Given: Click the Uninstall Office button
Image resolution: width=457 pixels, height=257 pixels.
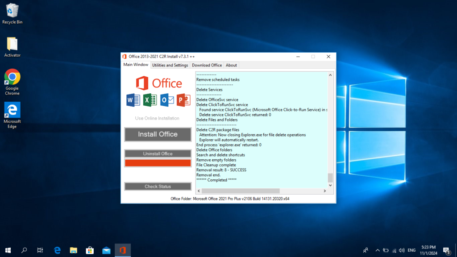Looking at the screenshot, I should 158,153.
